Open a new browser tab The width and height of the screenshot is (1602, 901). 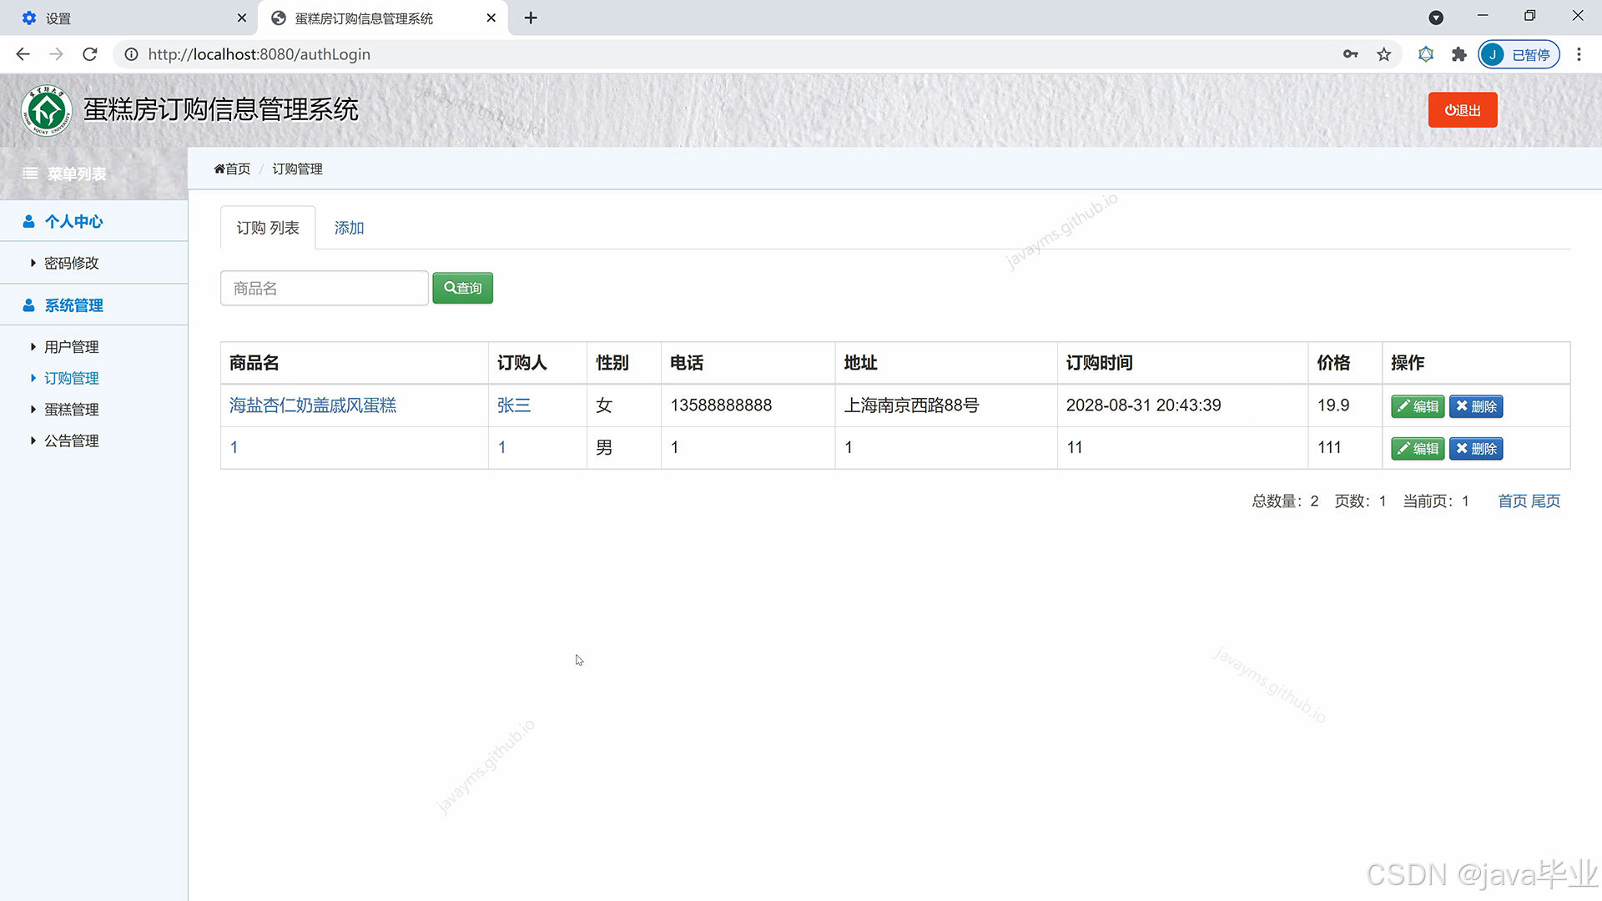(x=531, y=18)
